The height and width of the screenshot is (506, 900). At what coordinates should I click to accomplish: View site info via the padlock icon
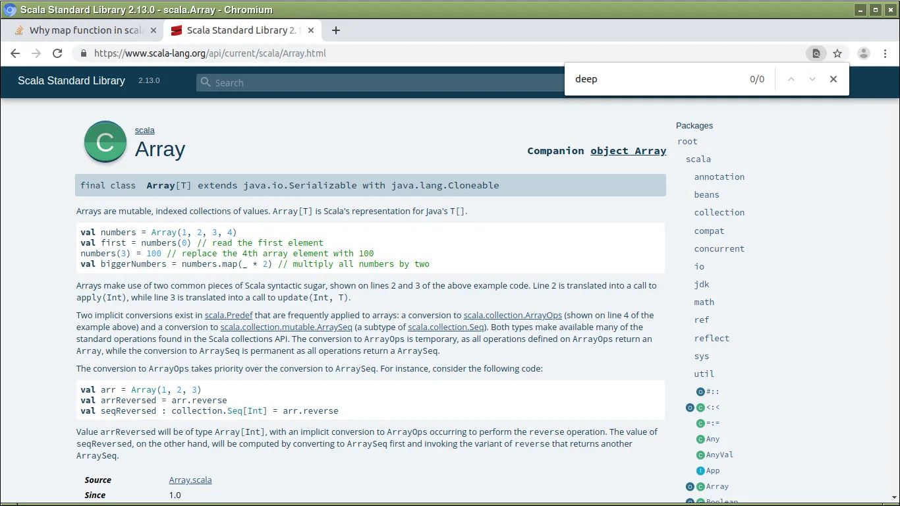click(84, 53)
